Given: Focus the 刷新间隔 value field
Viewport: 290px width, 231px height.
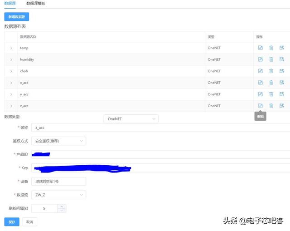Looking at the screenshot, I should (x=44, y=208).
